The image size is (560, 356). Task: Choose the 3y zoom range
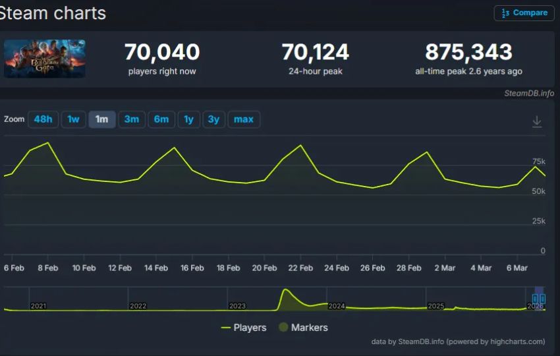click(213, 119)
